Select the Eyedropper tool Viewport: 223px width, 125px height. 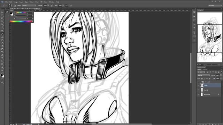click(2, 27)
